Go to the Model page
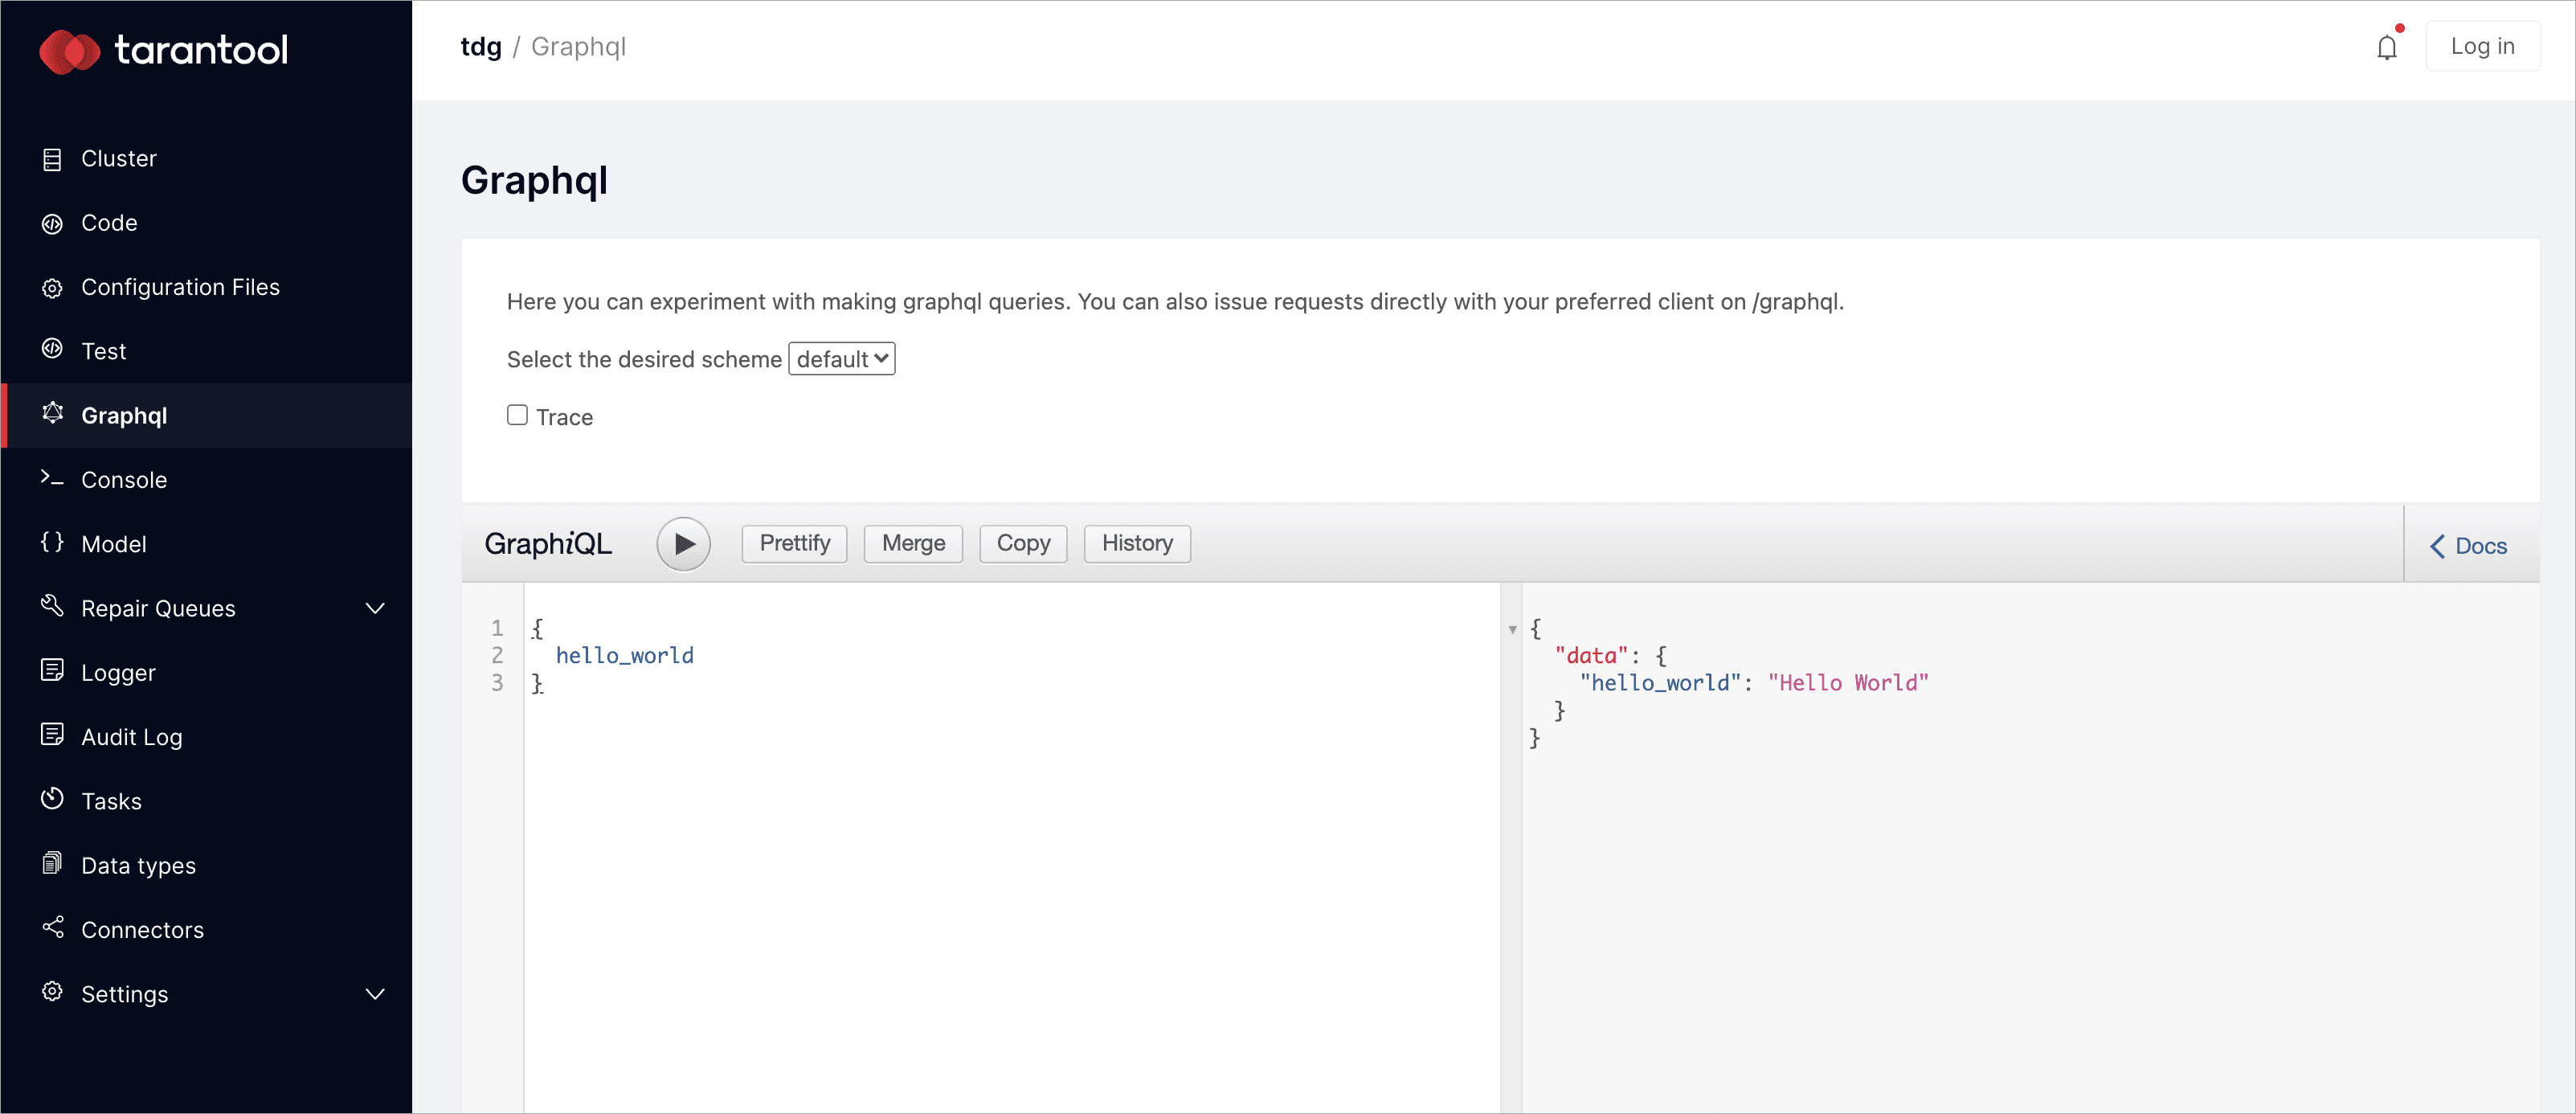The width and height of the screenshot is (2576, 1114). 207,544
